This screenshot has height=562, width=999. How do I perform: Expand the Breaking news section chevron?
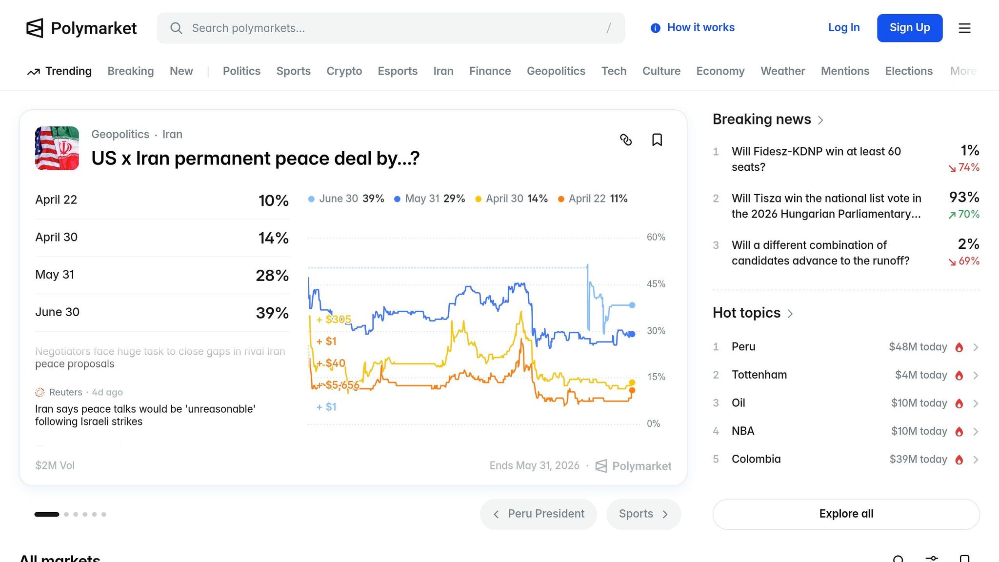(820, 120)
